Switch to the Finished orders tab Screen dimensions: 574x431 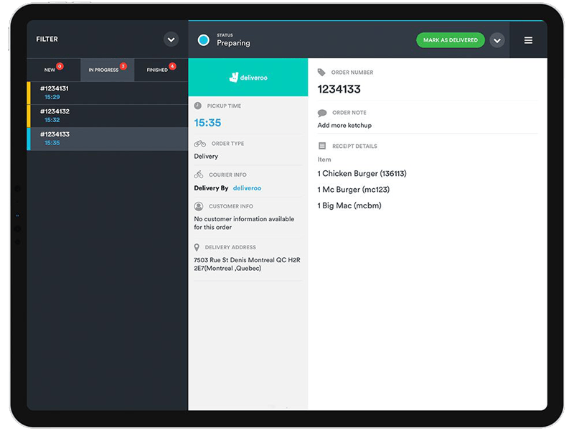coord(161,69)
